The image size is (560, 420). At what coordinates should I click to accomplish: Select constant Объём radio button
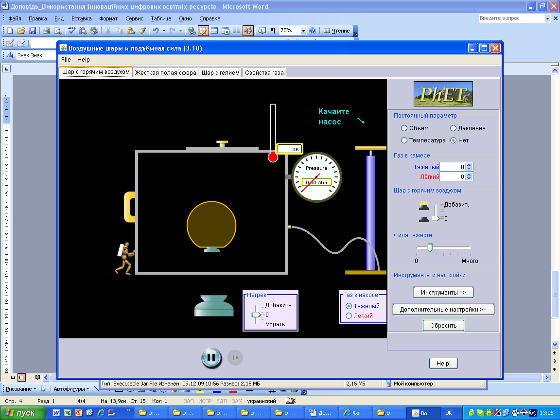click(404, 128)
